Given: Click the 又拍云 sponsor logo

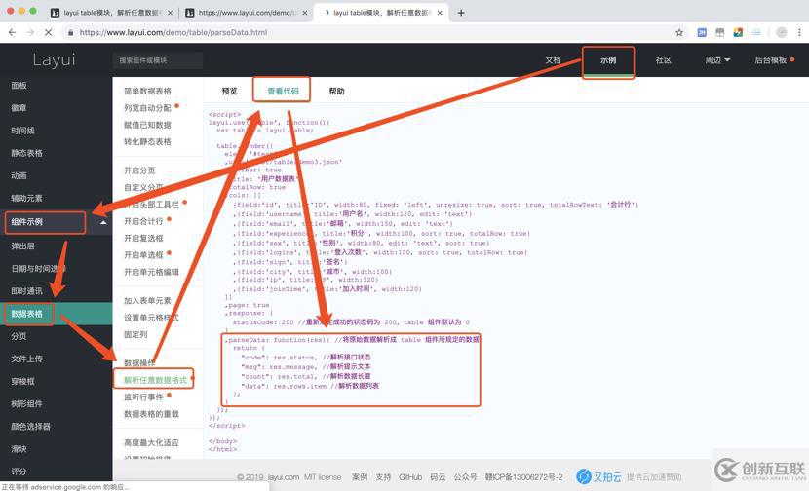Looking at the screenshot, I should [x=599, y=476].
